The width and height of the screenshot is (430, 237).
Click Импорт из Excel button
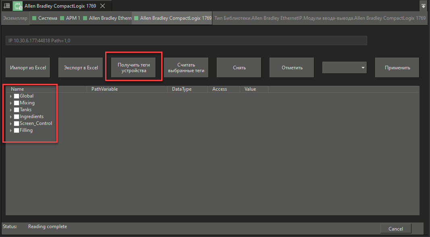tap(28, 68)
